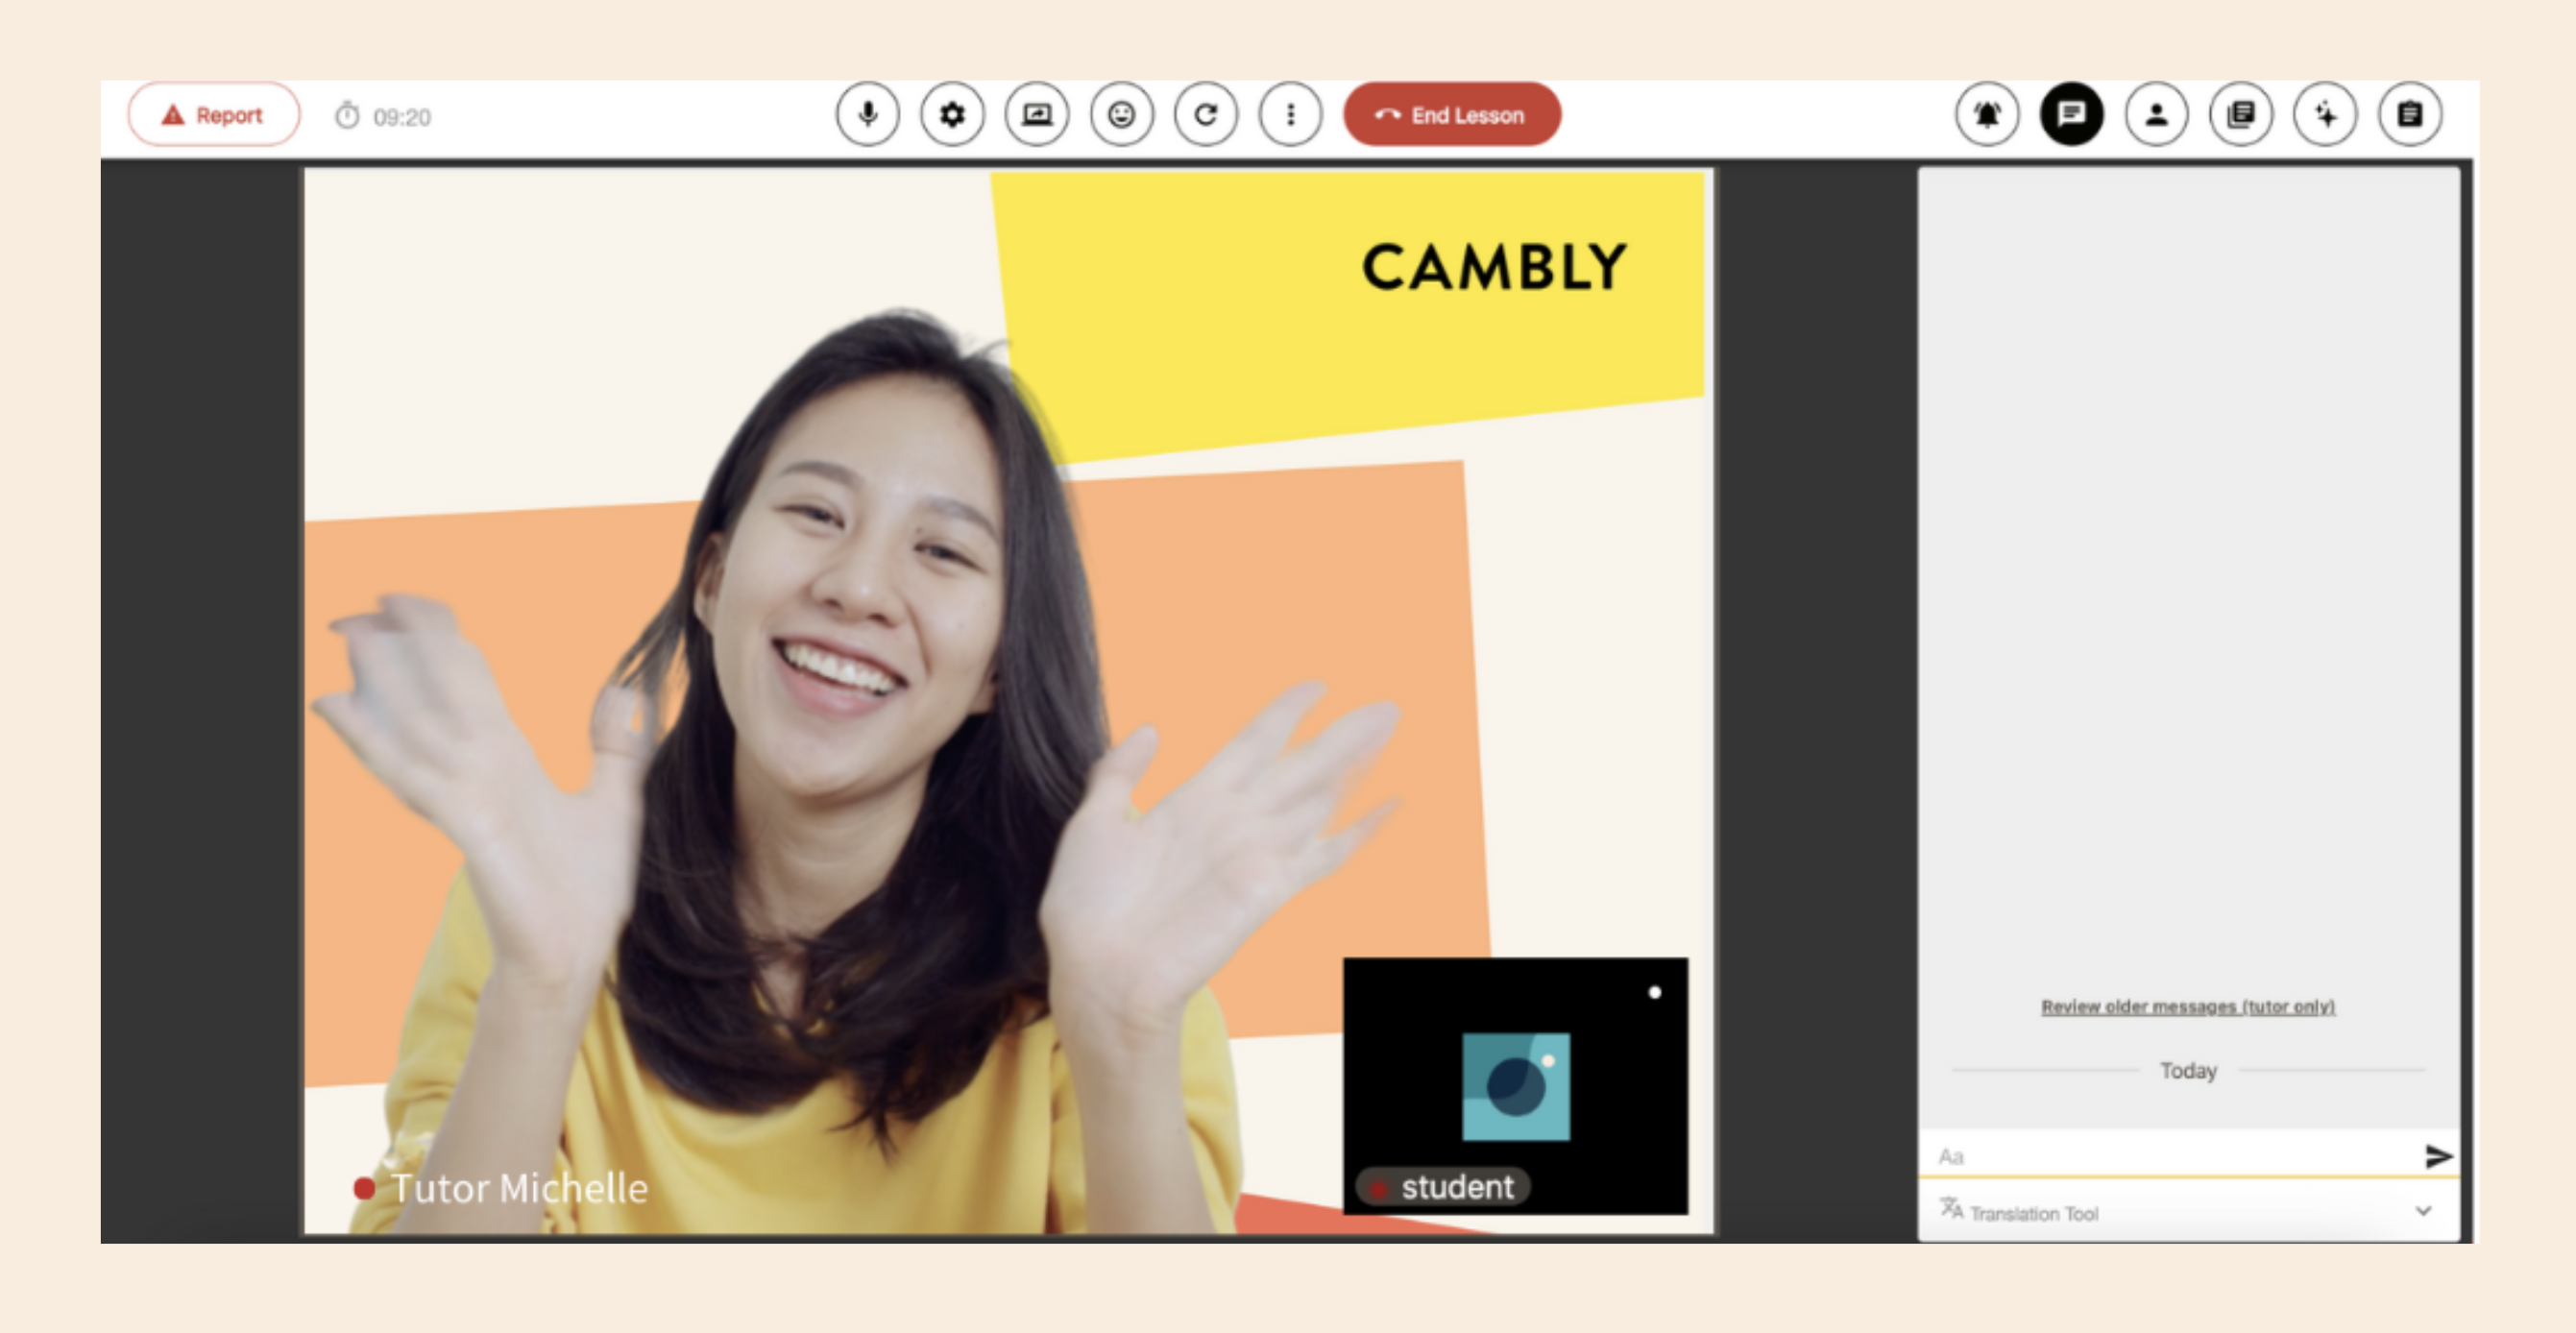Open the more options menu
The height and width of the screenshot is (1333, 2576).
[x=1290, y=115]
